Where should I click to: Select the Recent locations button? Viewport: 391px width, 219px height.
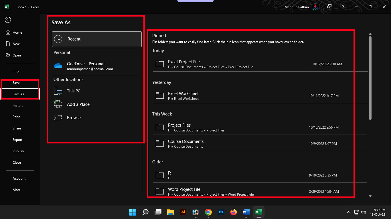click(x=97, y=39)
